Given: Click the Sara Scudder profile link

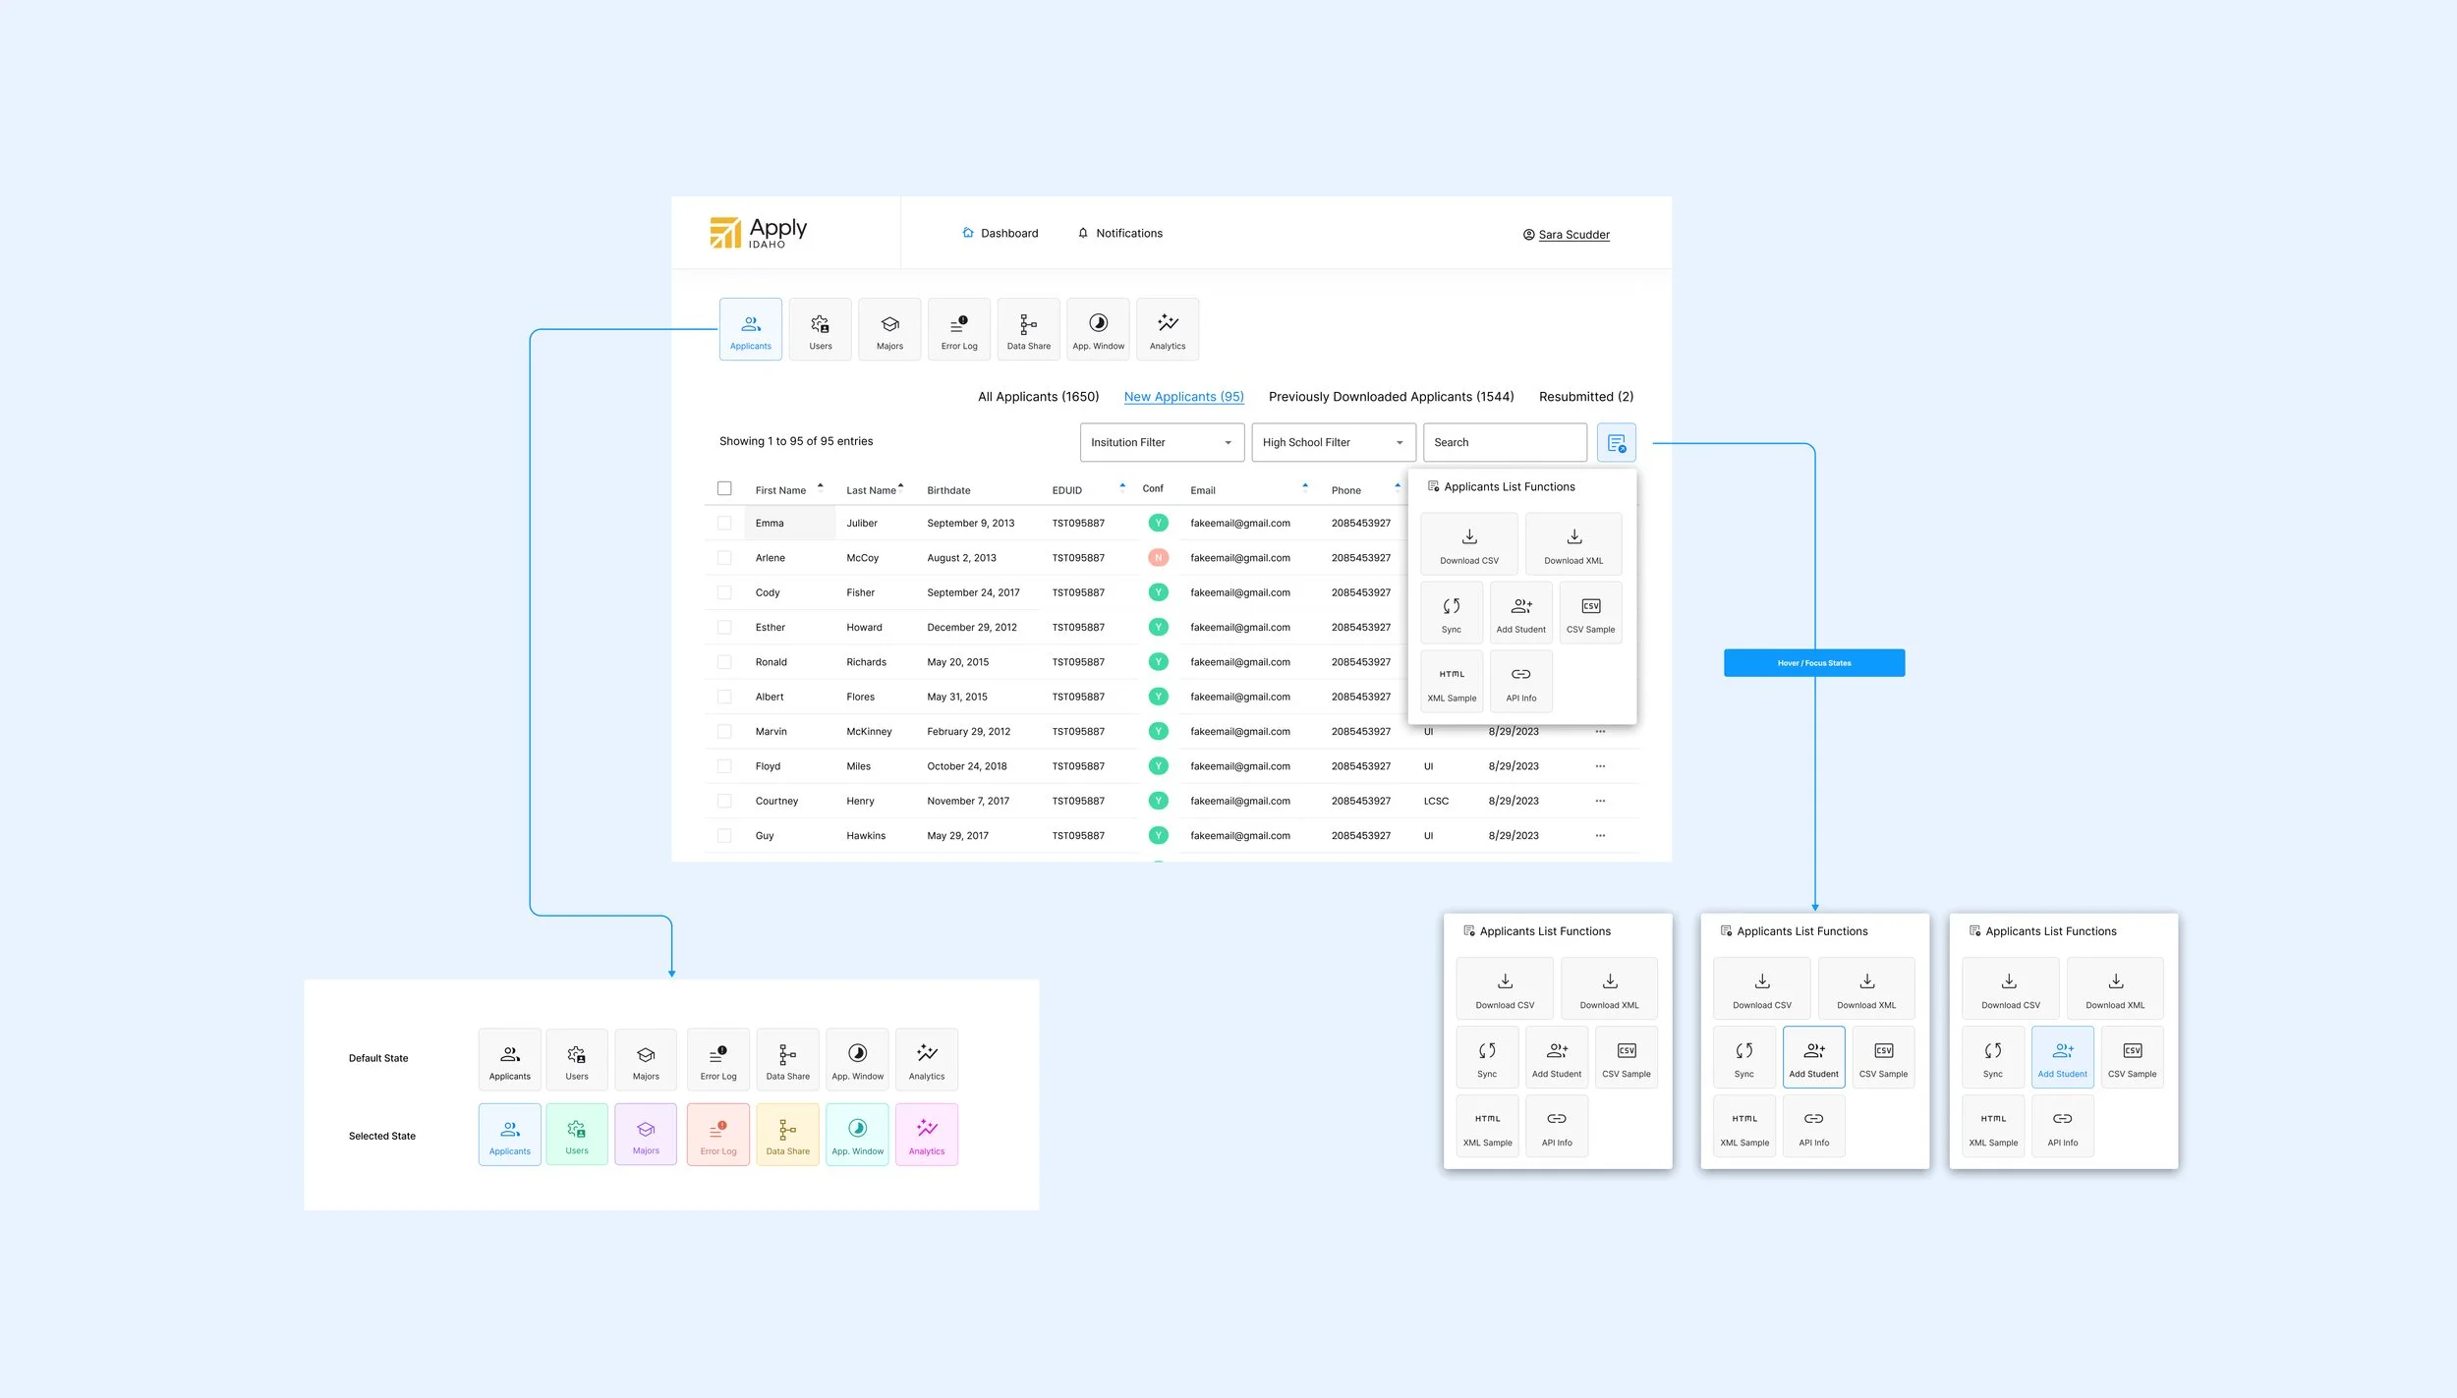Looking at the screenshot, I should pos(1572,235).
